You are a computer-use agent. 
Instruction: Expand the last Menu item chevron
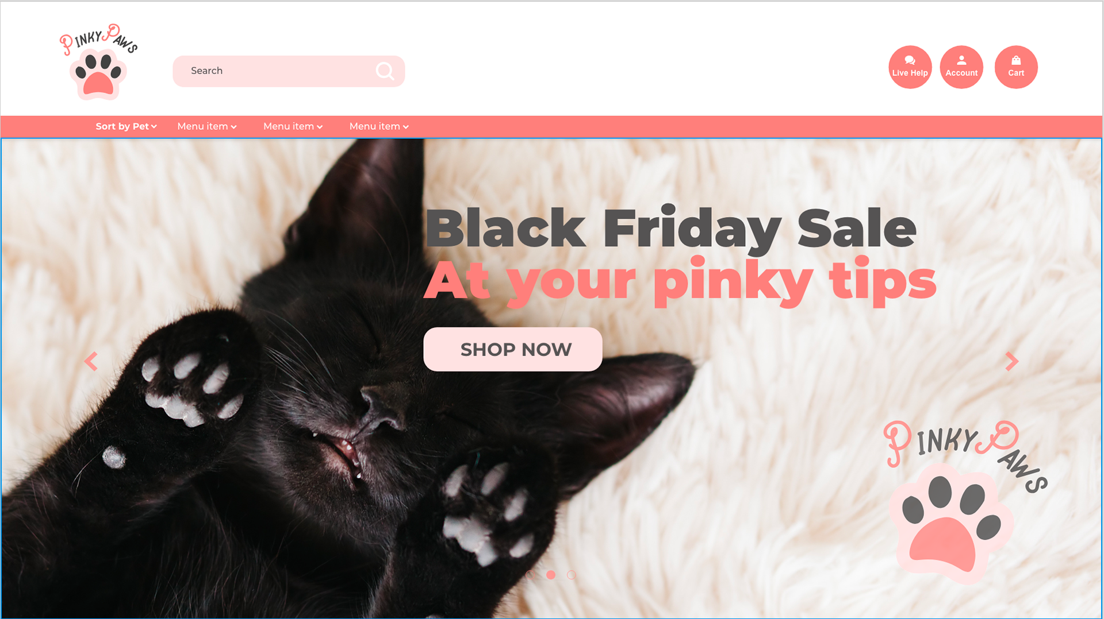[x=406, y=127]
